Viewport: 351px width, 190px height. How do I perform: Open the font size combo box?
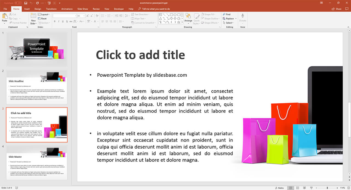[81, 16]
